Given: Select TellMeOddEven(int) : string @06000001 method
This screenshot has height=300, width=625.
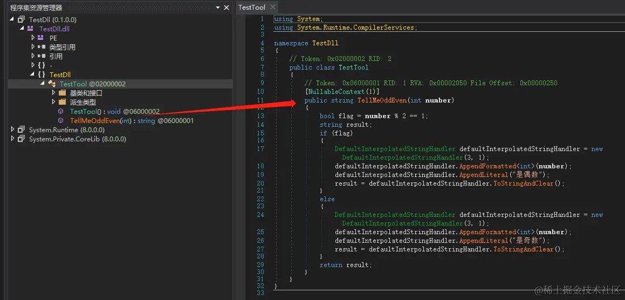Looking at the screenshot, I should pyautogui.click(x=132, y=120).
